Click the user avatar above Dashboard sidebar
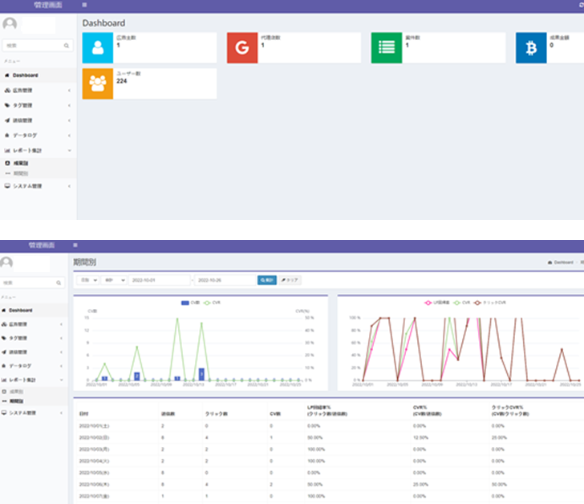This screenshot has width=584, height=504. 10,24
